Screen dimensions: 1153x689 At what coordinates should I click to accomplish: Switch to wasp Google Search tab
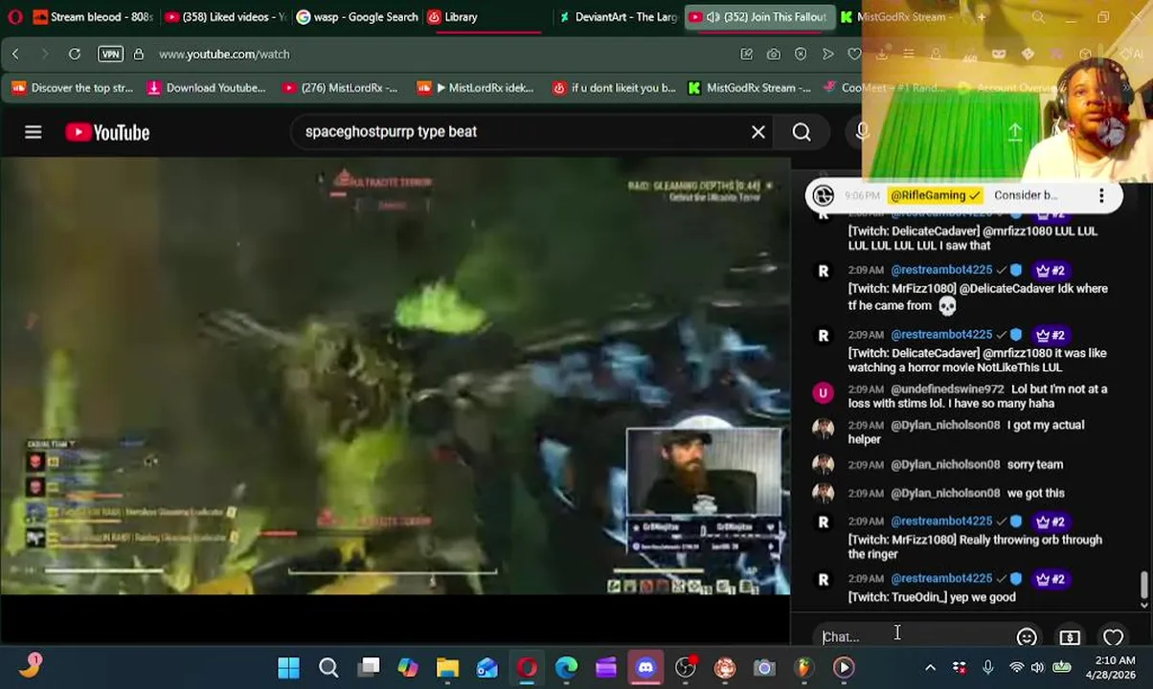[356, 16]
